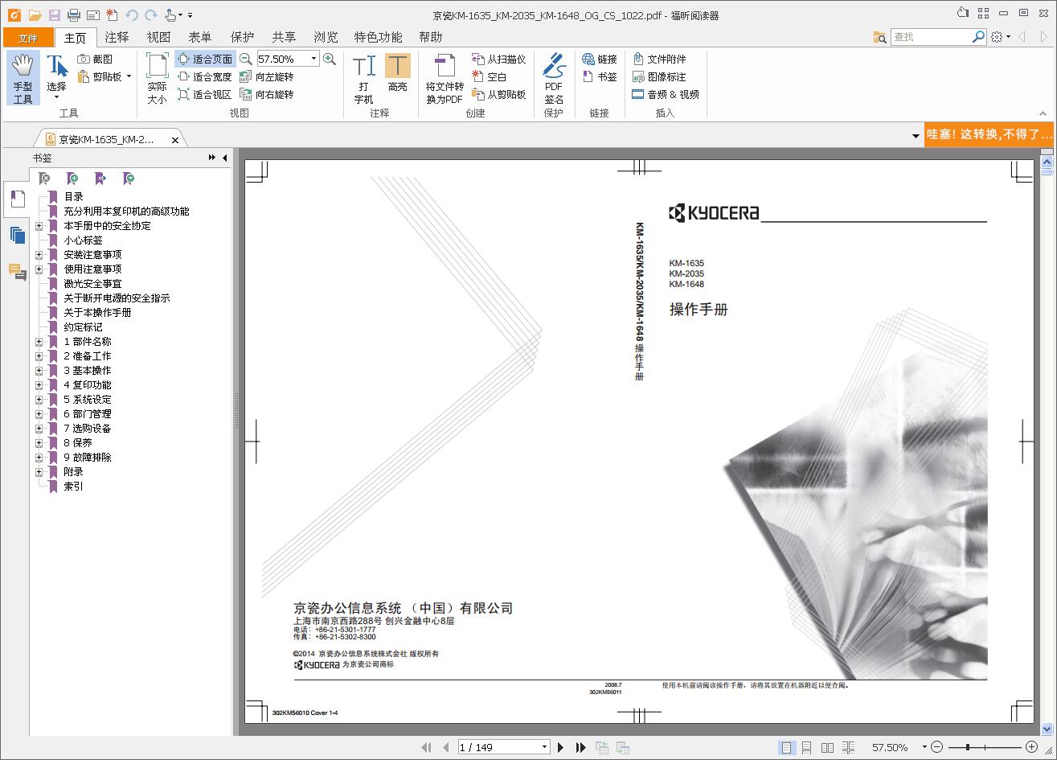This screenshot has width=1057, height=760.
Task: Click the Undo arrow
Action: (x=132, y=14)
